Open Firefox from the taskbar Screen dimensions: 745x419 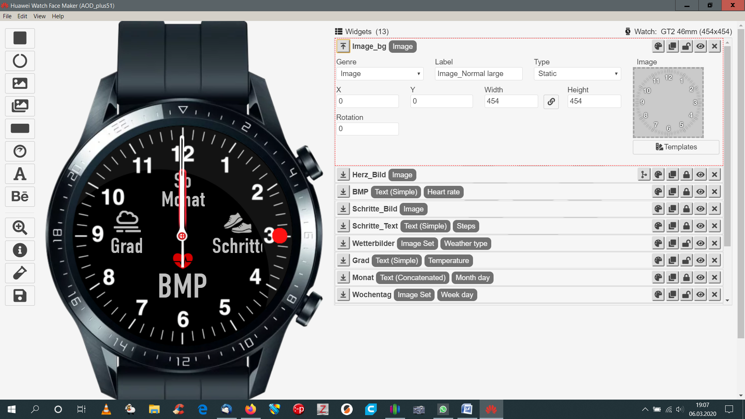pos(251,409)
